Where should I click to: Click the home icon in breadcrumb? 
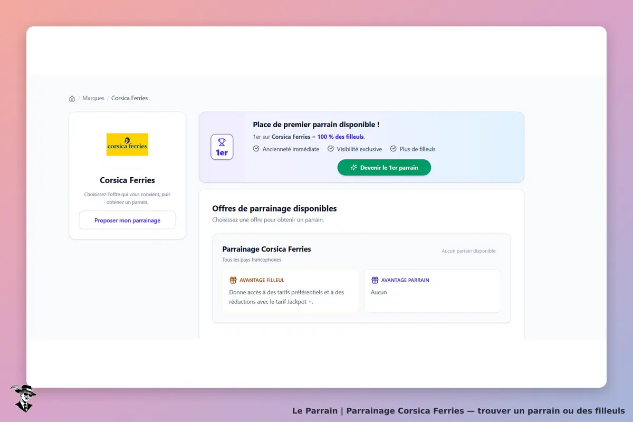pos(72,99)
